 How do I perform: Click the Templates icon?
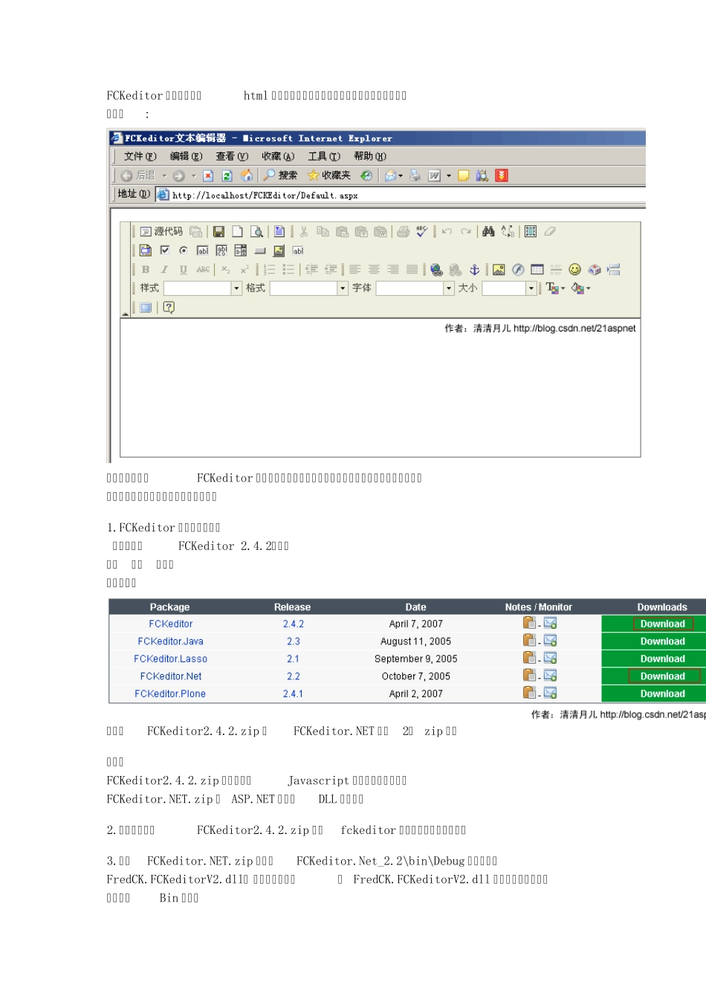click(x=279, y=232)
